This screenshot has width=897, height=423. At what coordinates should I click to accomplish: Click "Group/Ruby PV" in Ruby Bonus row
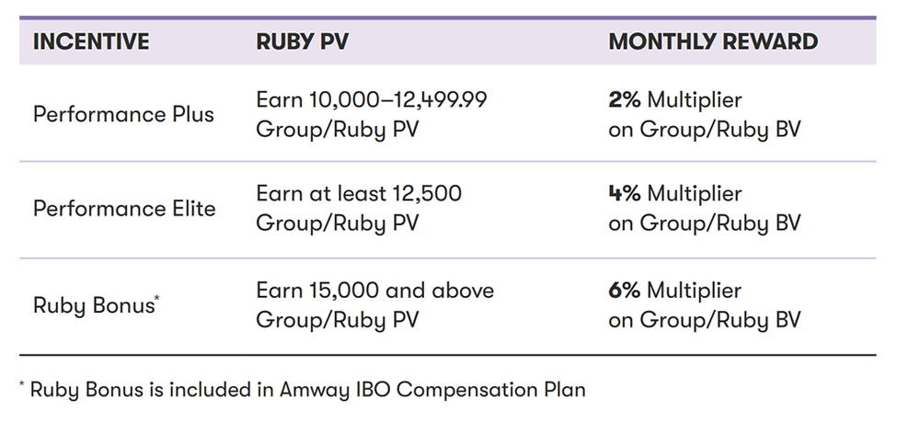(x=337, y=320)
